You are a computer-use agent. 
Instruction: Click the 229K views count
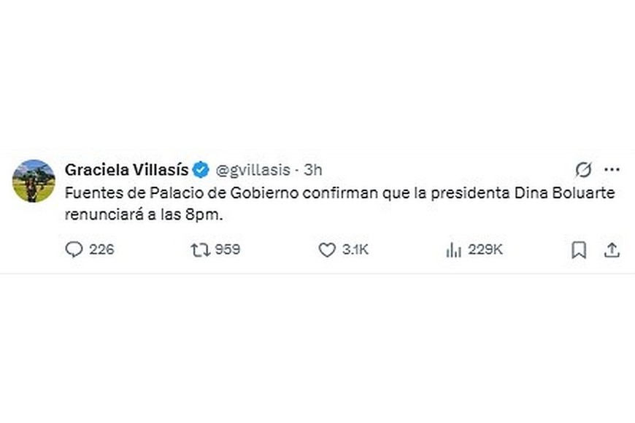pos(485,249)
